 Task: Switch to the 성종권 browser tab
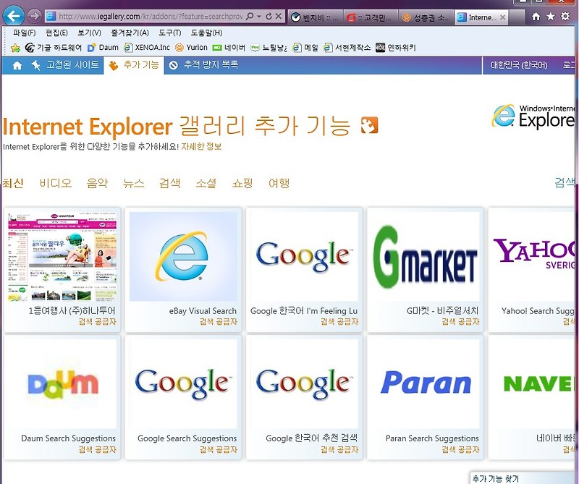tap(426, 17)
